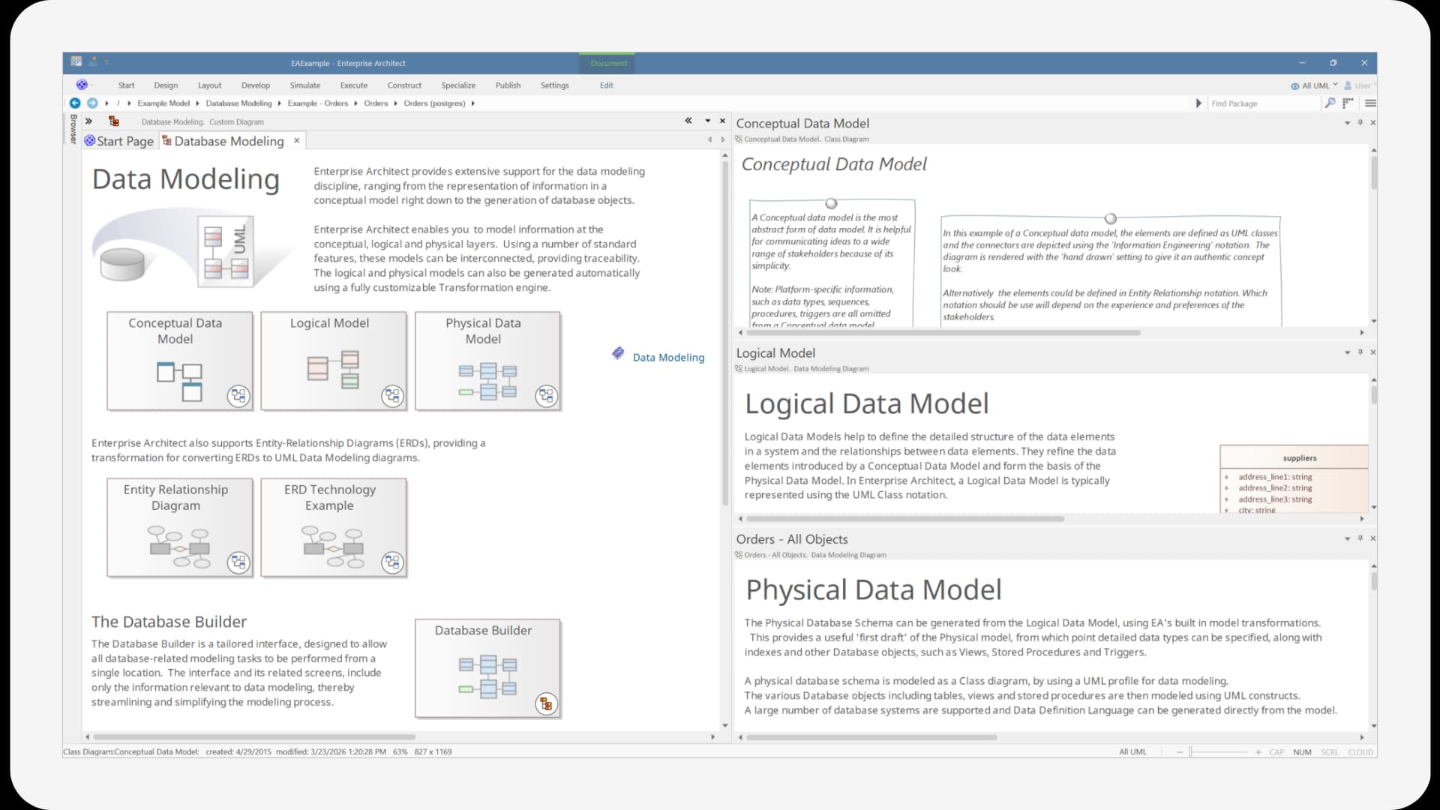
Task: Expand the breadcrumb arrow after Orders (postgres)
Action: pos(473,103)
